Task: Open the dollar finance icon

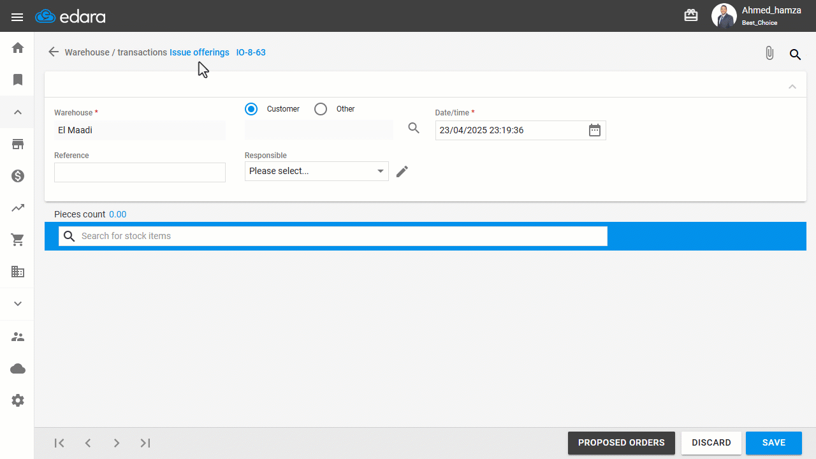Action: (x=18, y=176)
